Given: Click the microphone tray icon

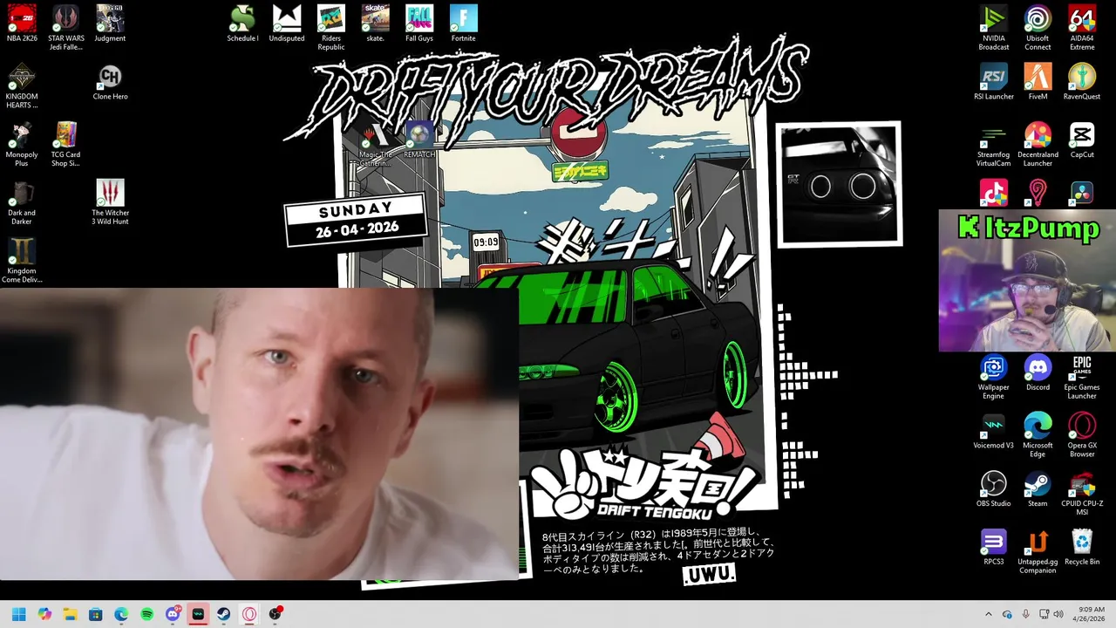Looking at the screenshot, I should click(x=1026, y=614).
